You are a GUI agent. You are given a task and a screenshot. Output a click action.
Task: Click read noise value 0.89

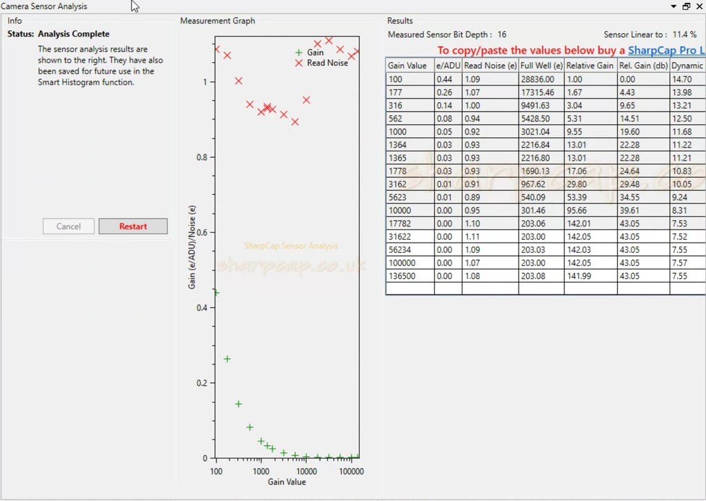click(x=490, y=197)
